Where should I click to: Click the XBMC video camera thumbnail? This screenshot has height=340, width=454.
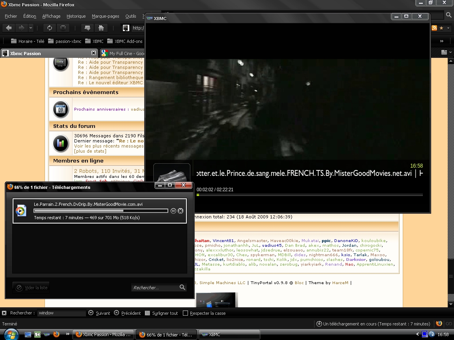click(x=172, y=173)
